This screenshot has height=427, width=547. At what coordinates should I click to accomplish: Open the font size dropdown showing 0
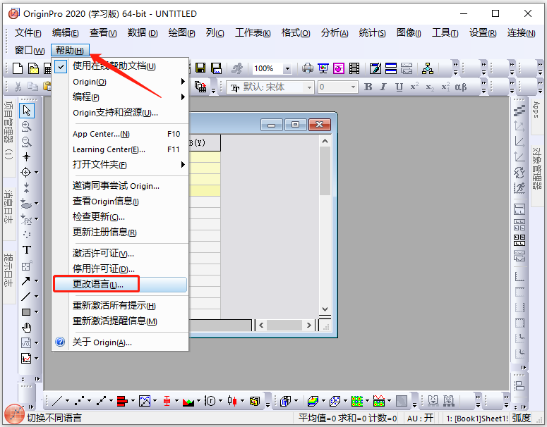click(353, 87)
